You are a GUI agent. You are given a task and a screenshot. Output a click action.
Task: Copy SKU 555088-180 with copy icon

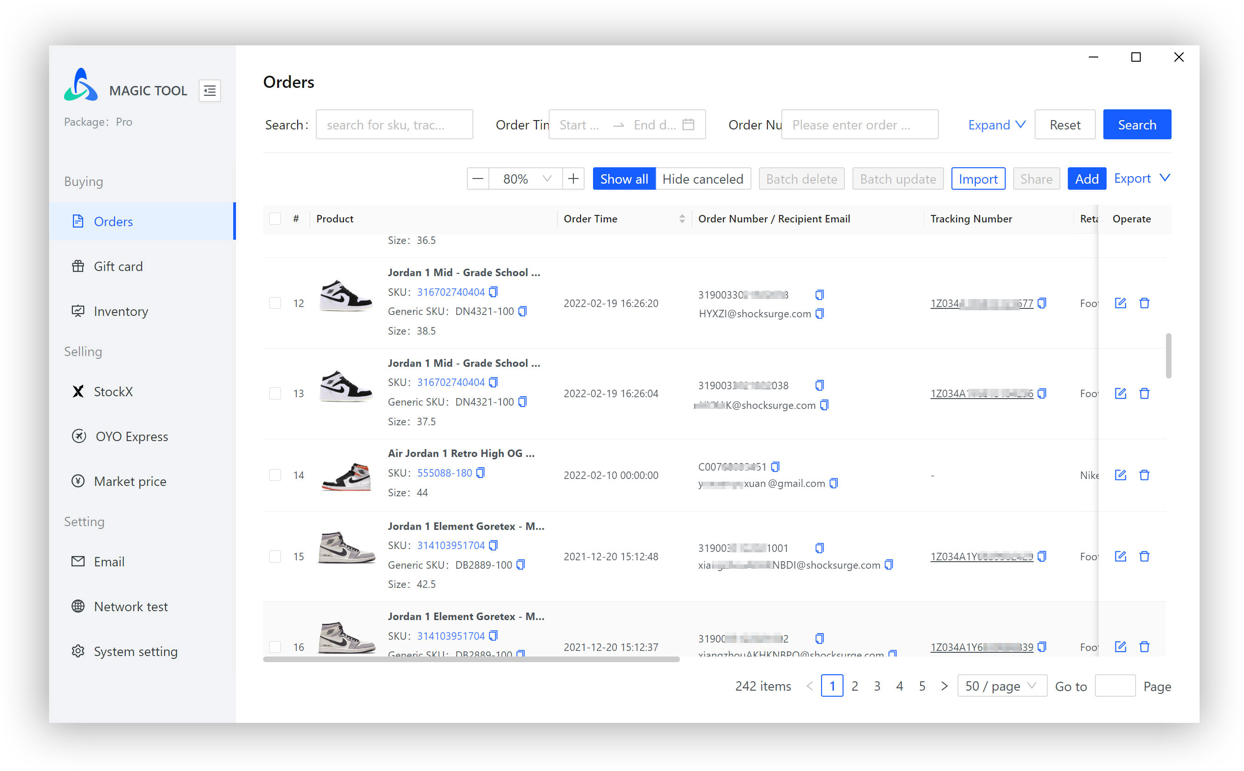[480, 473]
